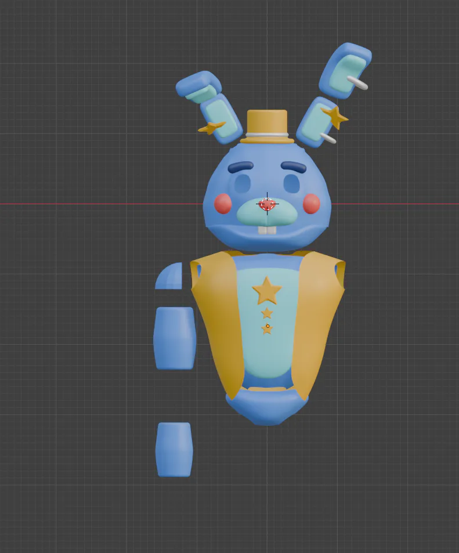Select the right red cheek

point(312,204)
